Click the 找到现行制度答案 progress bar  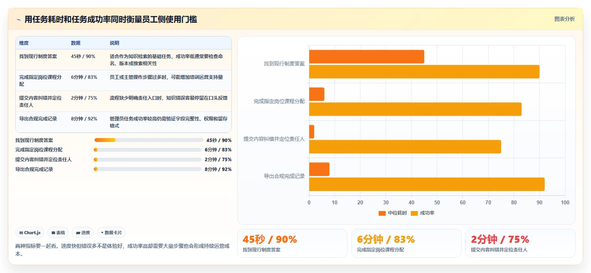tap(149, 140)
